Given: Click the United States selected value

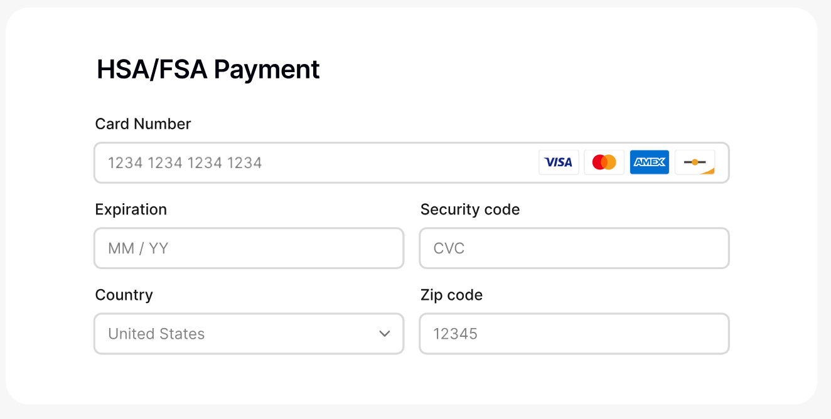Looking at the screenshot, I should pyautogui.click(x=156, y=334).
